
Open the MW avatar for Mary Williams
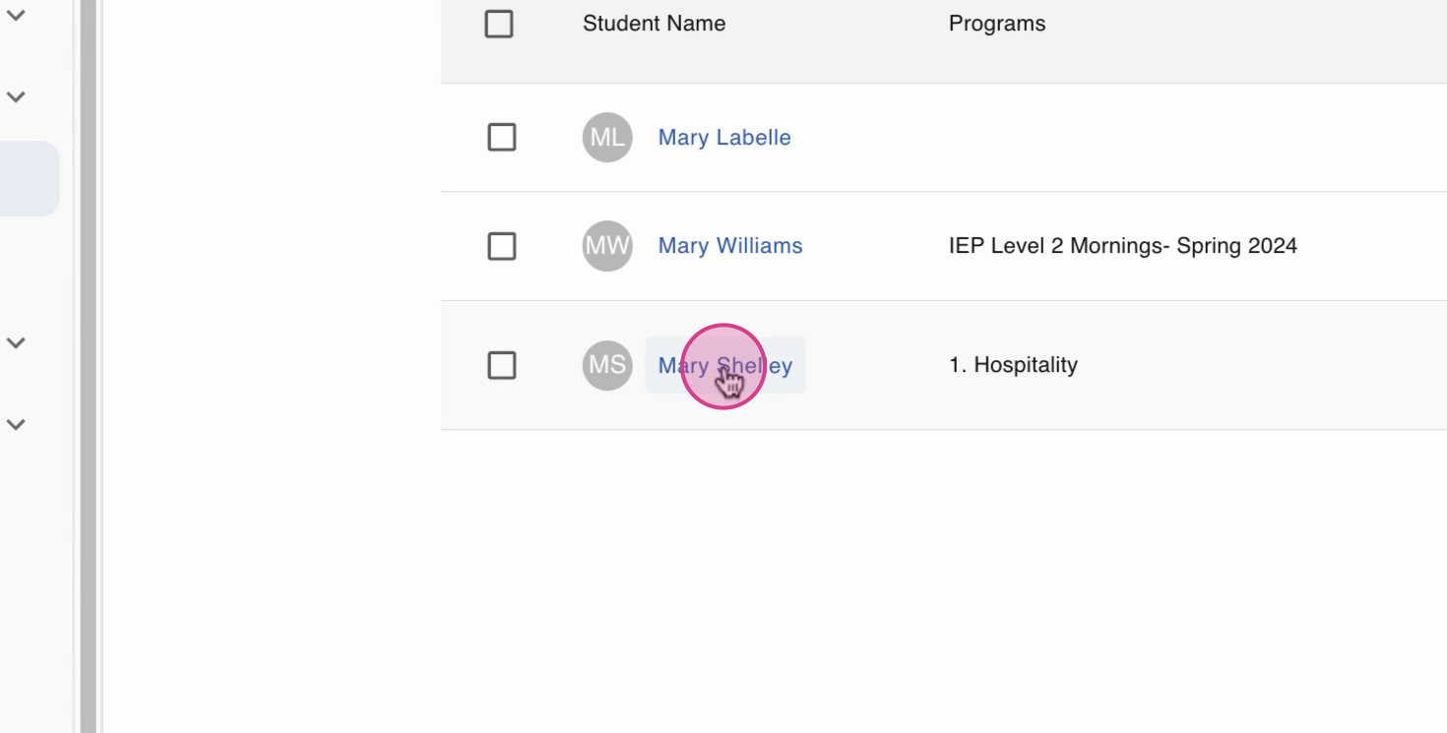tap(607, 246)
